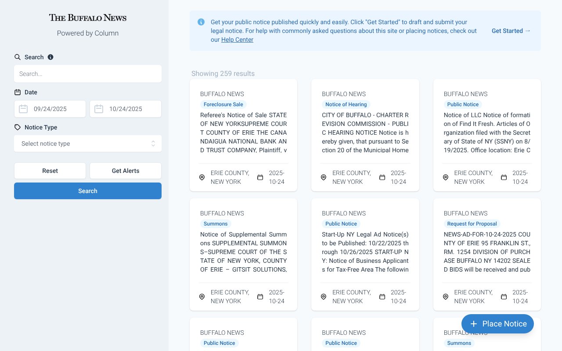
Task: Click the info icon in the blue banner
Action: 201,22
